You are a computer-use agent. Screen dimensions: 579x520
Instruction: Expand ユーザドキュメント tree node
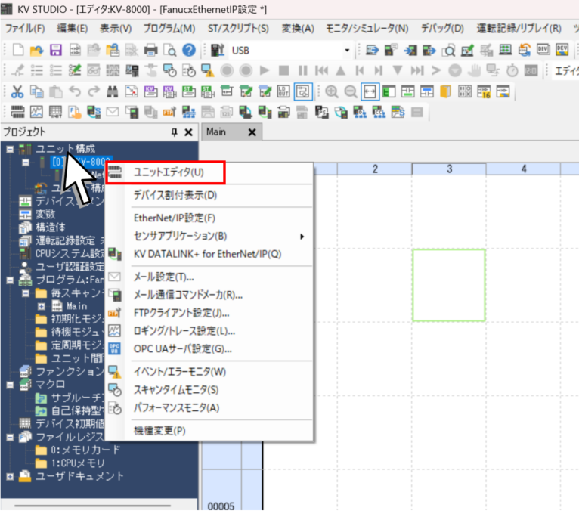[10, 476]
